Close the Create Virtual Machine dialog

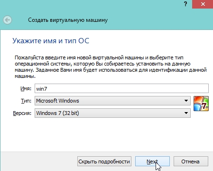tap(203, 4)
